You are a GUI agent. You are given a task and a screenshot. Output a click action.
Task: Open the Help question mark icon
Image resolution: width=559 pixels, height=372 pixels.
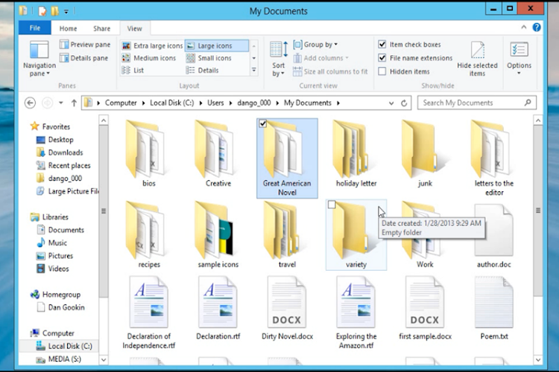(x=537, y=28)
